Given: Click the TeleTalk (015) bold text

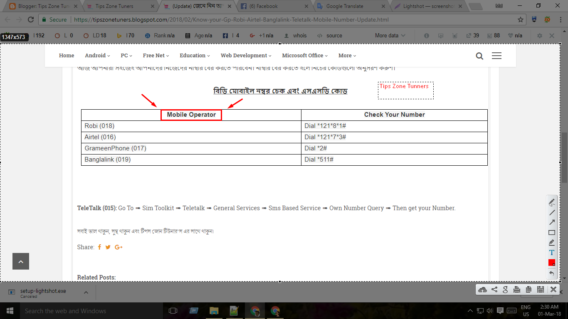Looking at the screenshot, I should pyautogui.click(x=97, y=208).
